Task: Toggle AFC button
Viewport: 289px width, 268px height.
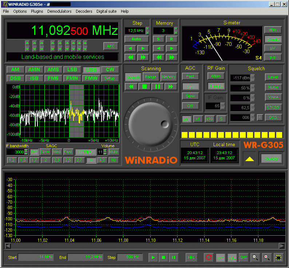Action: pyautogui.click(x=111, y=46)
